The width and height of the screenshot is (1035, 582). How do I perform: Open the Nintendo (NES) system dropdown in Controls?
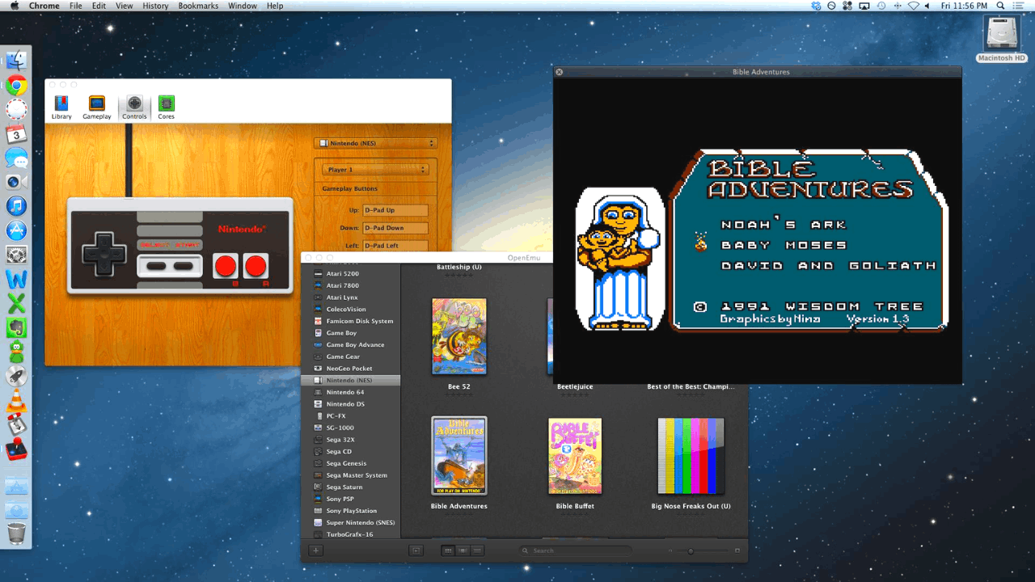376,143
